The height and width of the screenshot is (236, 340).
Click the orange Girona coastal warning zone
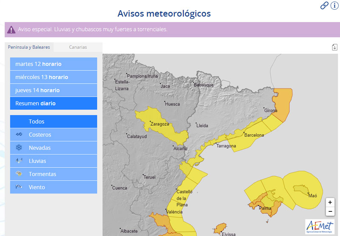pos(282,103)
